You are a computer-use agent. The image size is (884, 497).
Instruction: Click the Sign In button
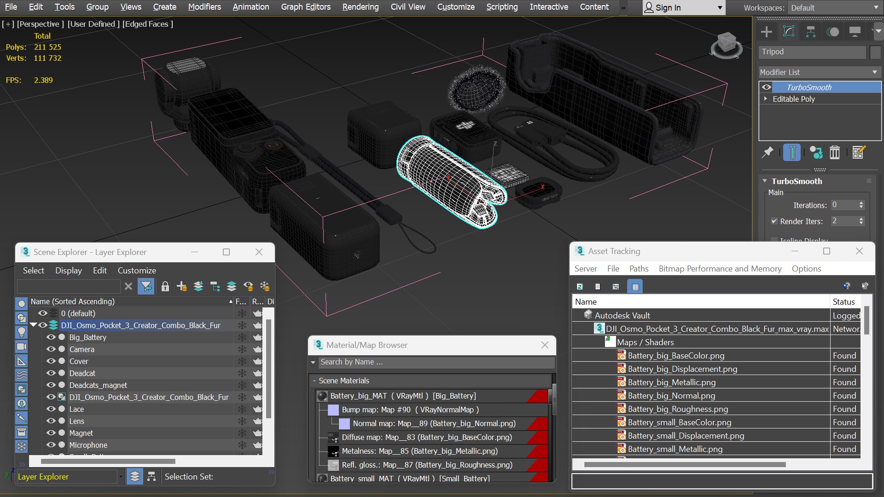(684, 8)
